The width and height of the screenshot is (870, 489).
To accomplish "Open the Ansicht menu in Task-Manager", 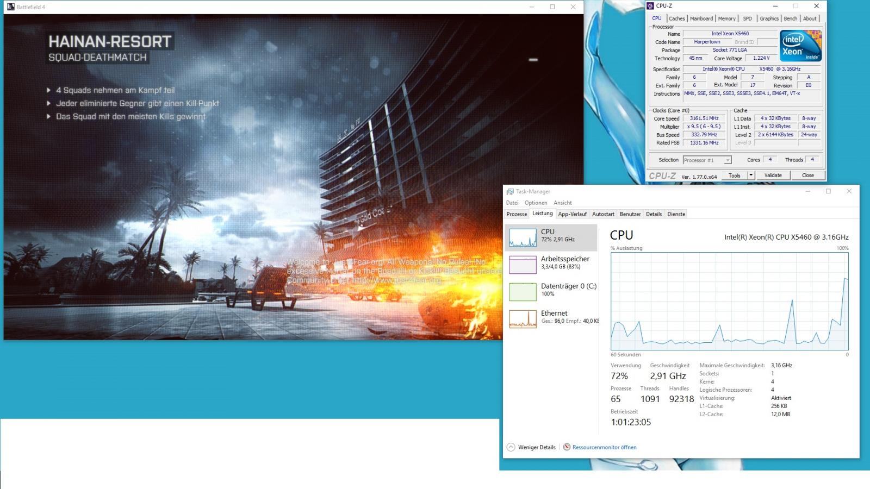I will click(563, 203).
